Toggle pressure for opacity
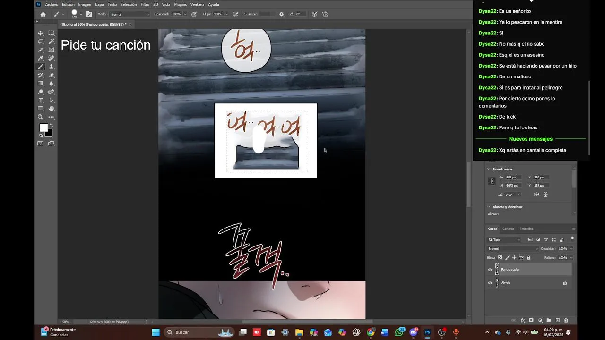 [194, 14]
